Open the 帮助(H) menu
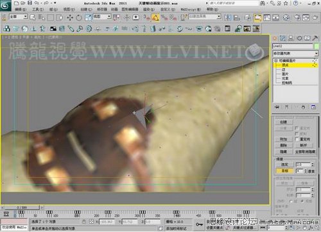This screenshot has height=232, width=321. click(212, 10)
